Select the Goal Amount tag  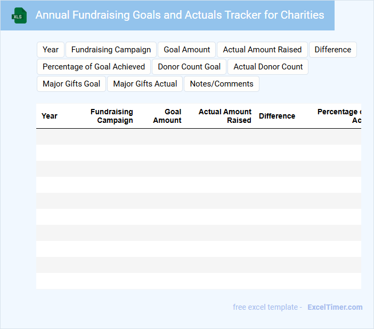click(x=186, y=50)
